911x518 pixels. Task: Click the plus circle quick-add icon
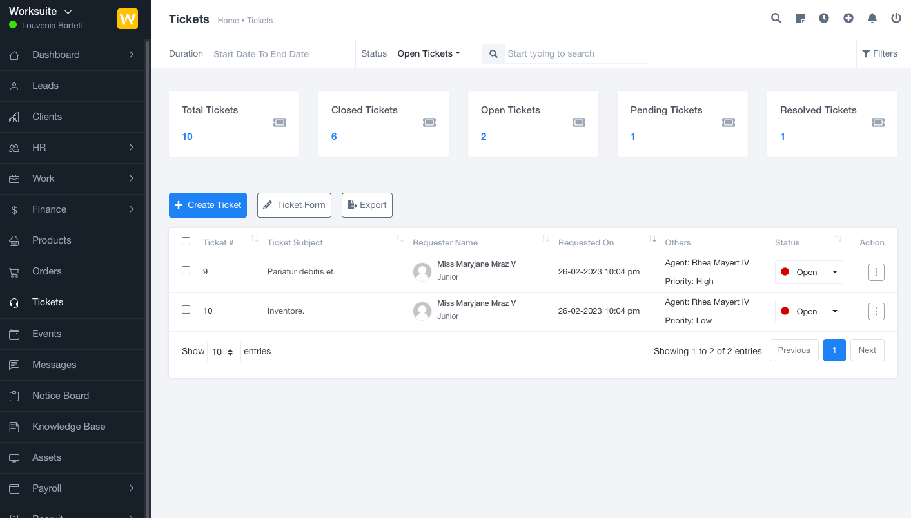click(x=848, y=18)
